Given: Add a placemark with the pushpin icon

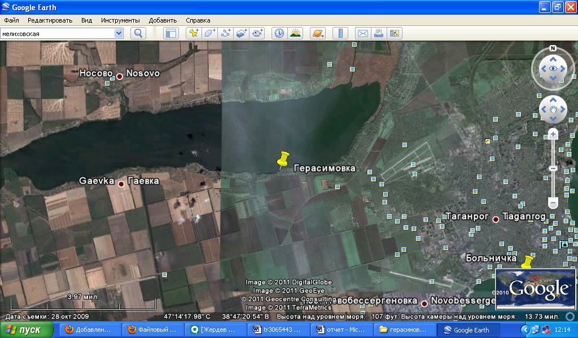Looking at the screenshot, I should (194, 33).
